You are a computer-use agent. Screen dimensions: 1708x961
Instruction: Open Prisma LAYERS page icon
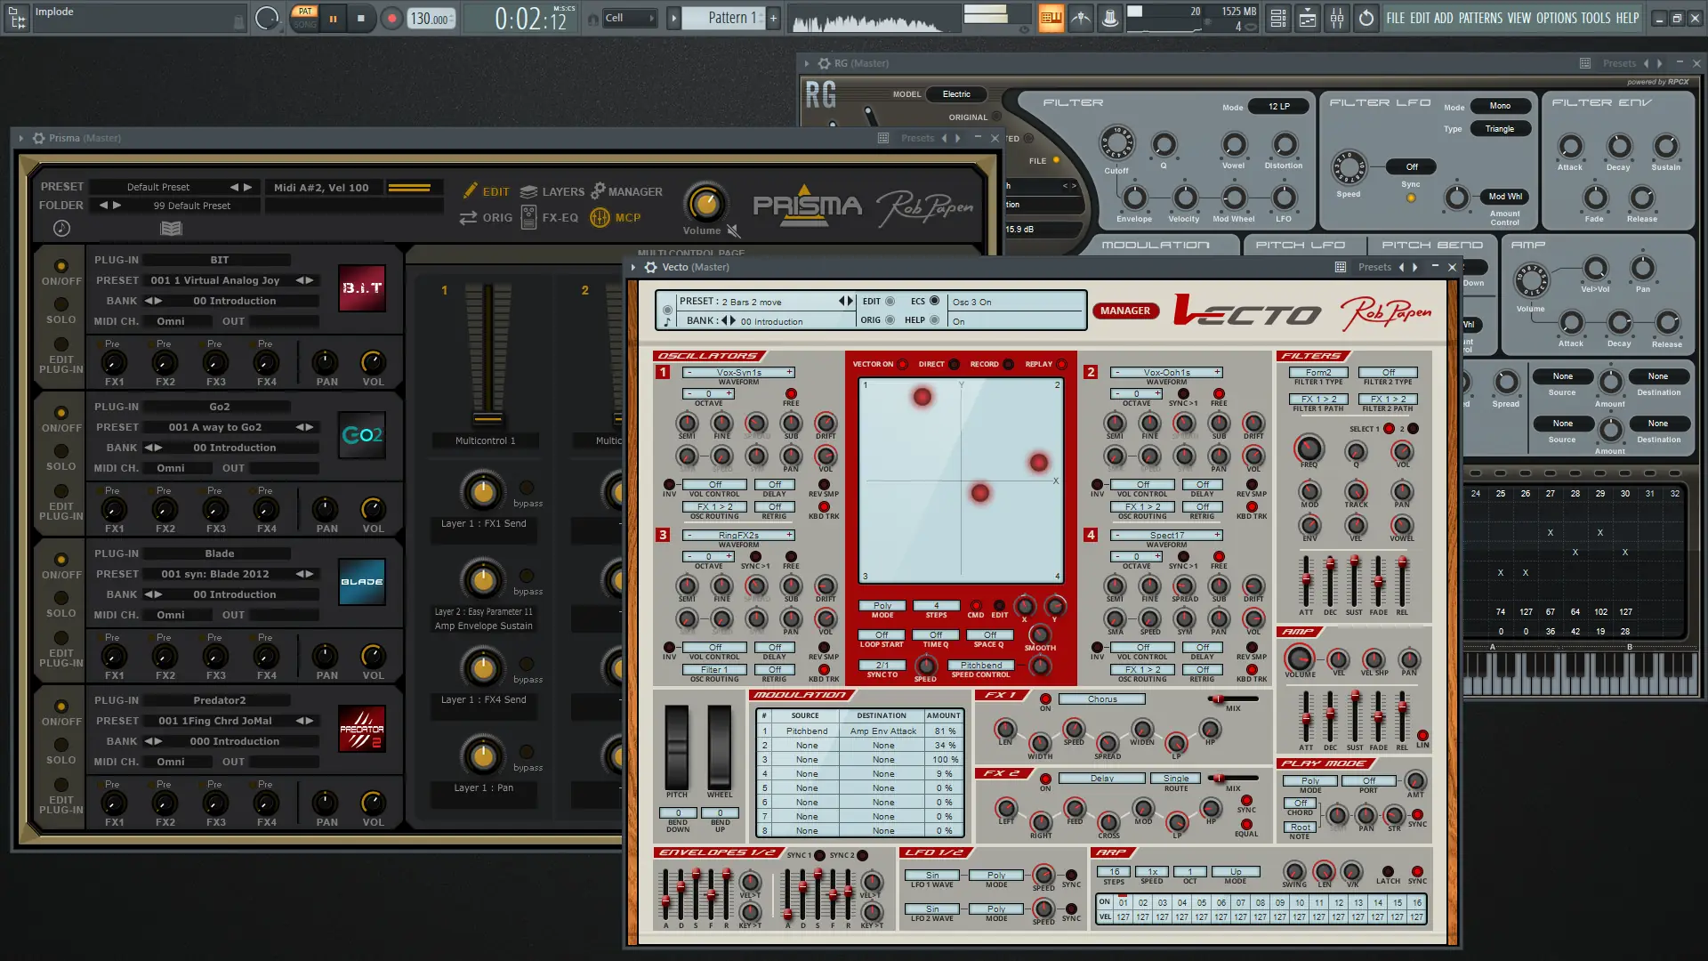coord(529,191)
